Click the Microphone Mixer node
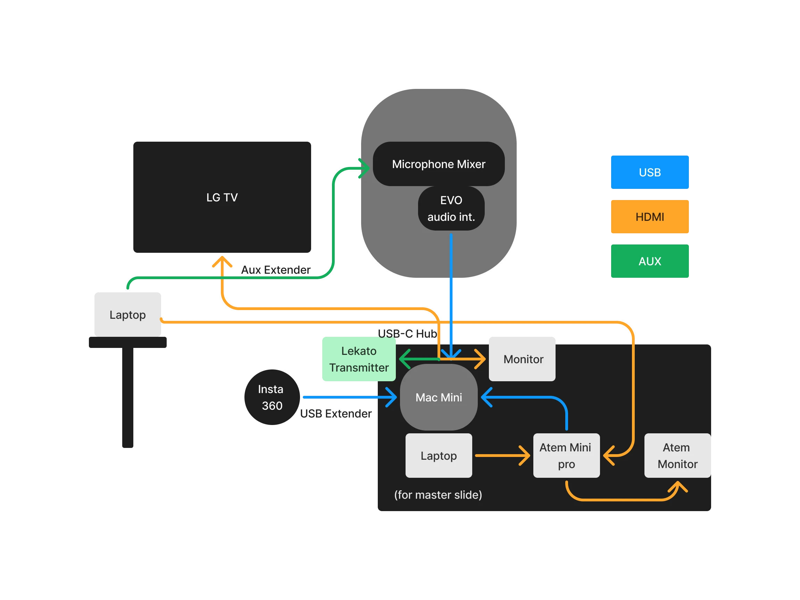The image size is (800, 600). click(x=439, y=164)
